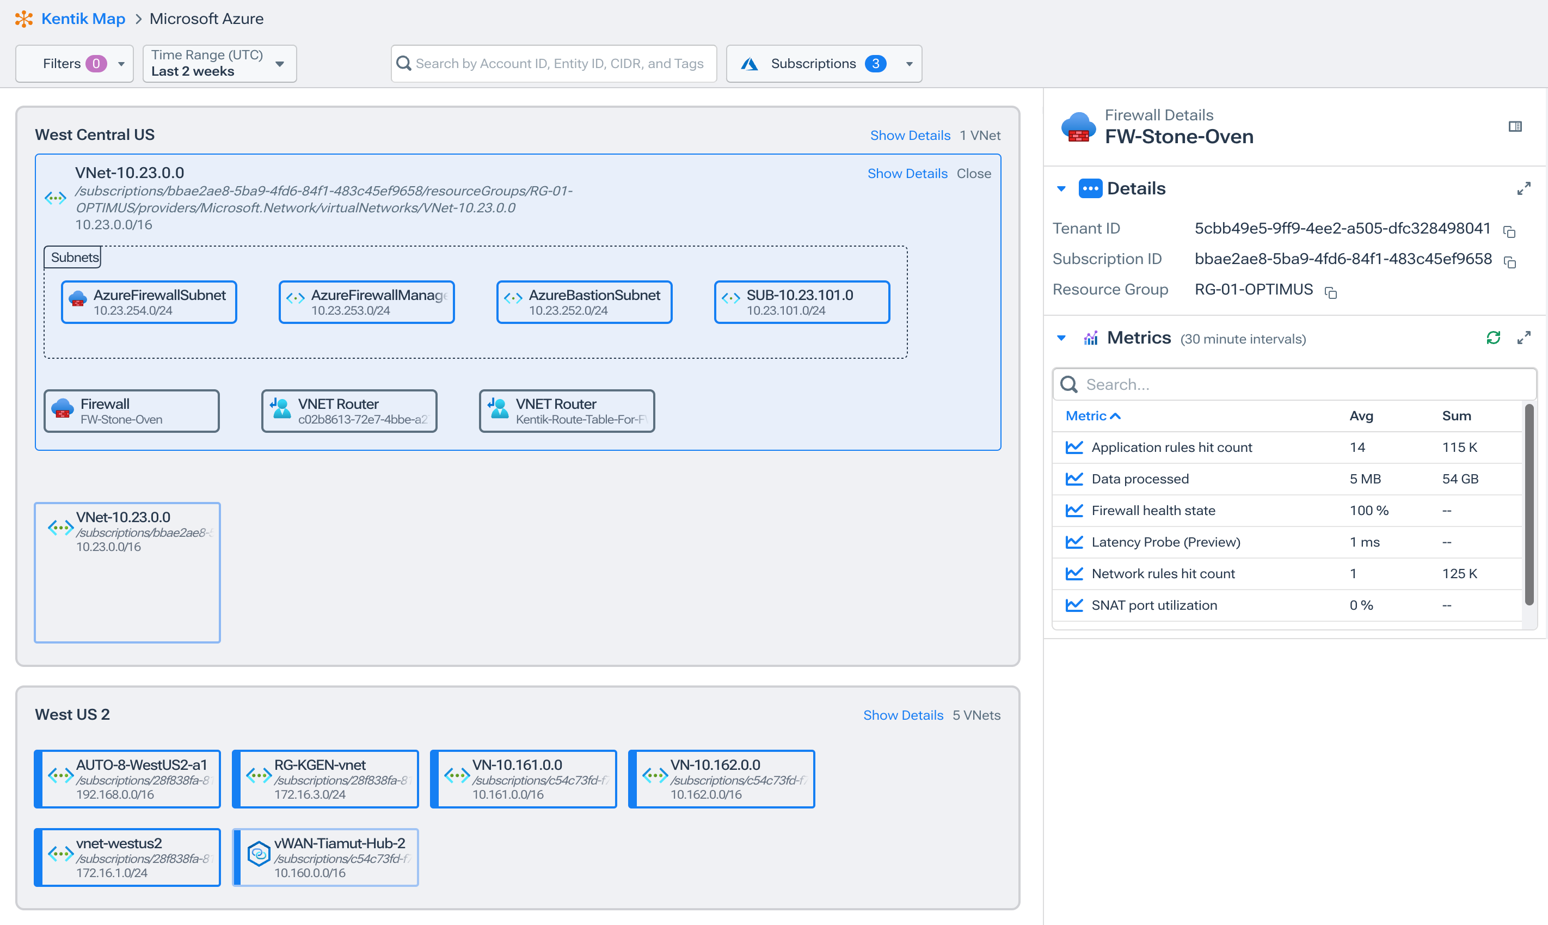Expand the Details section to fullscreen
The height and width of the screenshot is (925, 1548).
coord(1525,188)
